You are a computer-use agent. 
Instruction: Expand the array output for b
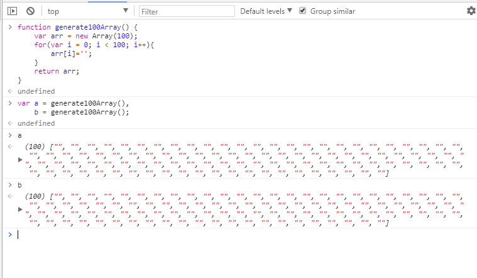21,209
